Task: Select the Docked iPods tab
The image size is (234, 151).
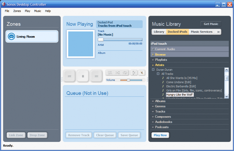Action: coord(178,32)
